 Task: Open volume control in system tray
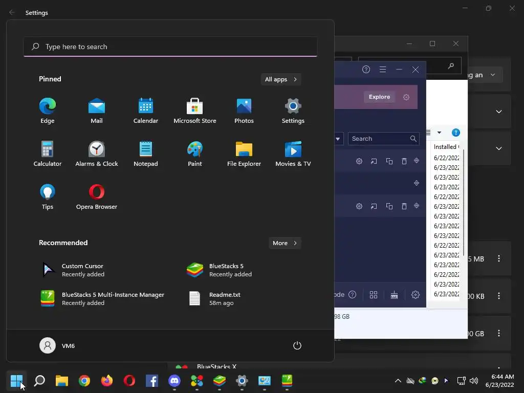[x=474, y=381]
